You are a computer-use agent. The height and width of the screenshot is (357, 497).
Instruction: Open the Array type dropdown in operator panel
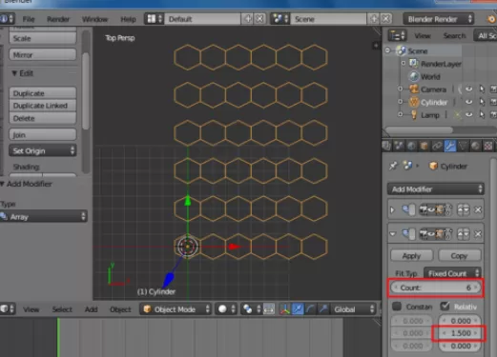44,217
